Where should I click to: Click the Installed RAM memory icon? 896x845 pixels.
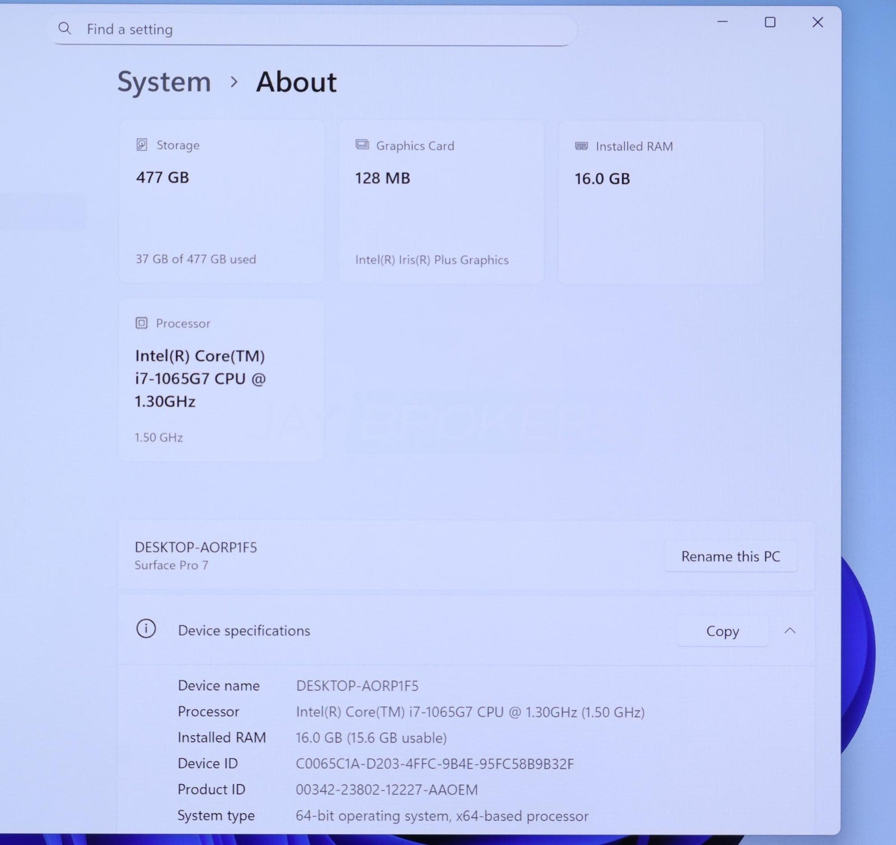[581, 146]
